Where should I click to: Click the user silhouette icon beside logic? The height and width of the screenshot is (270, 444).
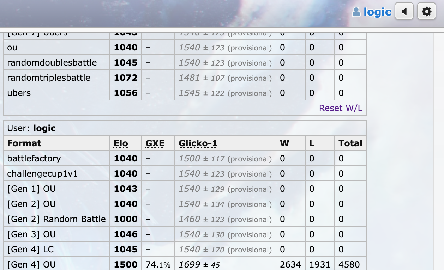[x=356, y=12]
